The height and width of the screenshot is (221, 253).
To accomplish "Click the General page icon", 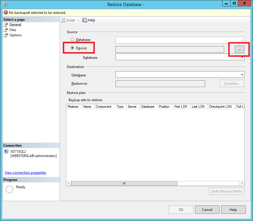I will point(6,25).
